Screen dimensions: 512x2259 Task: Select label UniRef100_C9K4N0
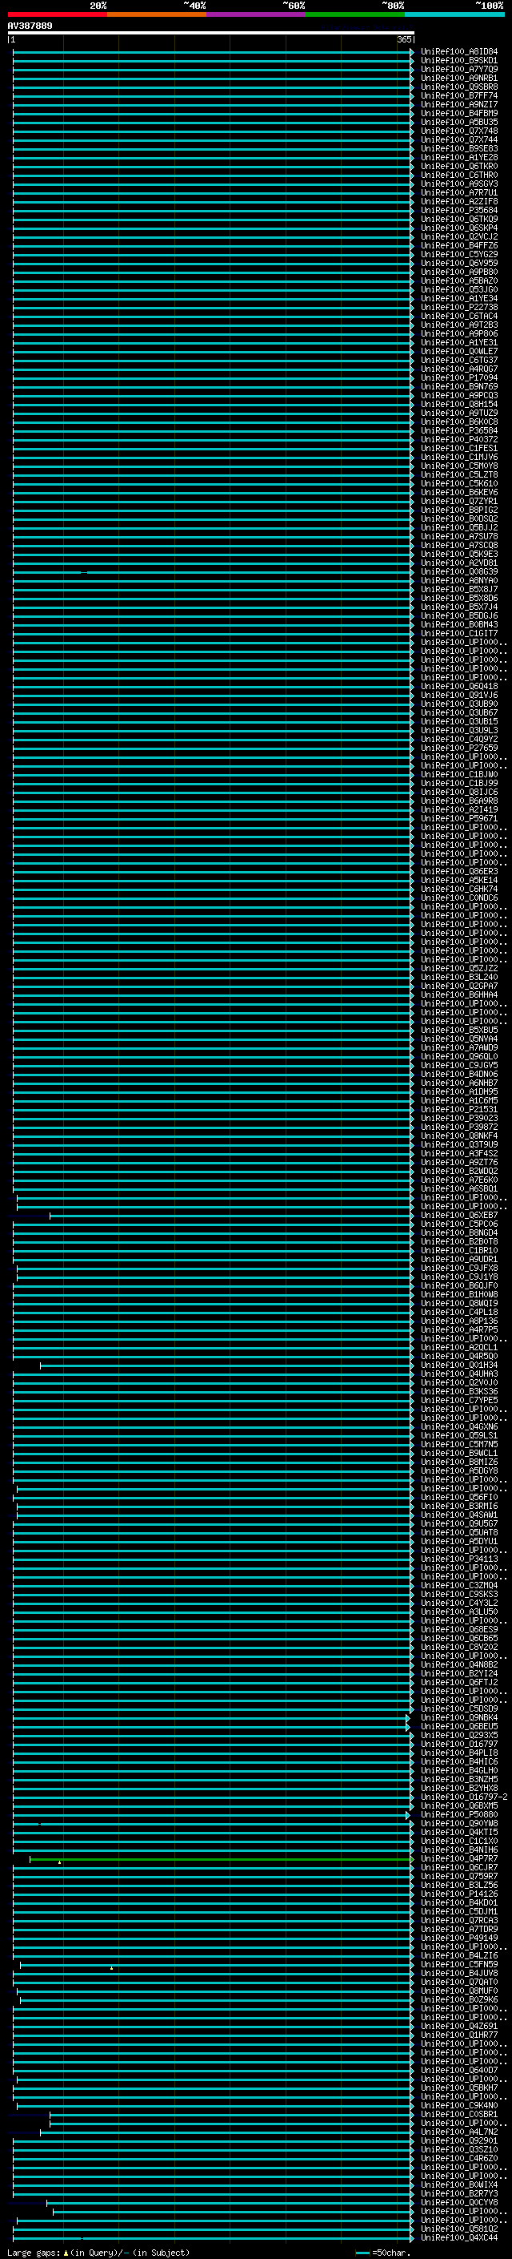tap(458, 2105)
